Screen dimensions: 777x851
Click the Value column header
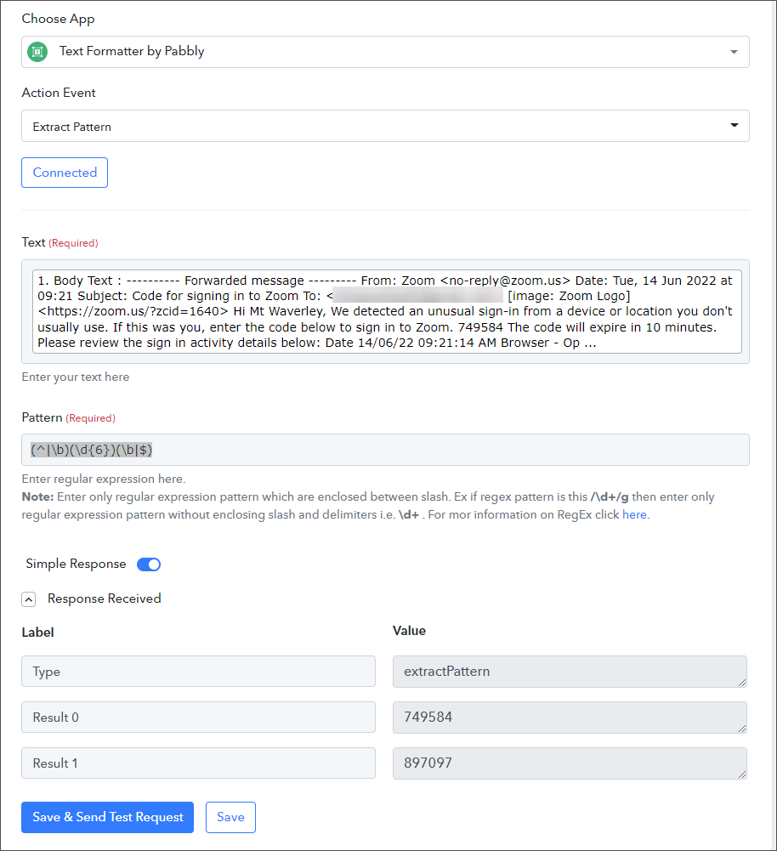tap(409, 631)
